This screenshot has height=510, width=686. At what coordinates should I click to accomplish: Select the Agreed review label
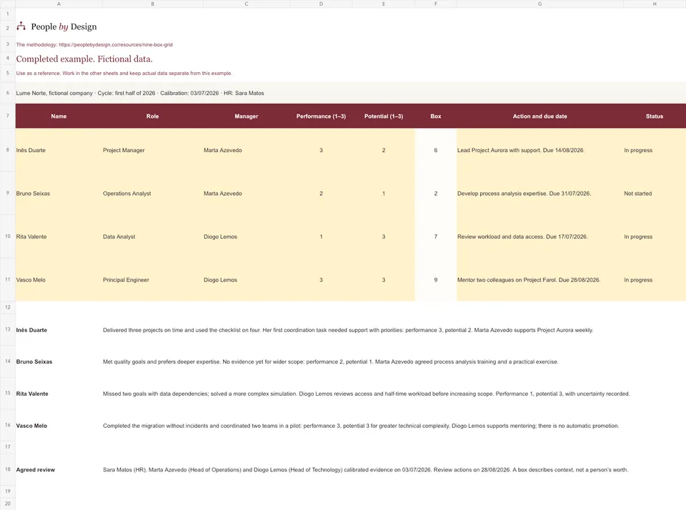pyautogui.click(x=36, y=470)
